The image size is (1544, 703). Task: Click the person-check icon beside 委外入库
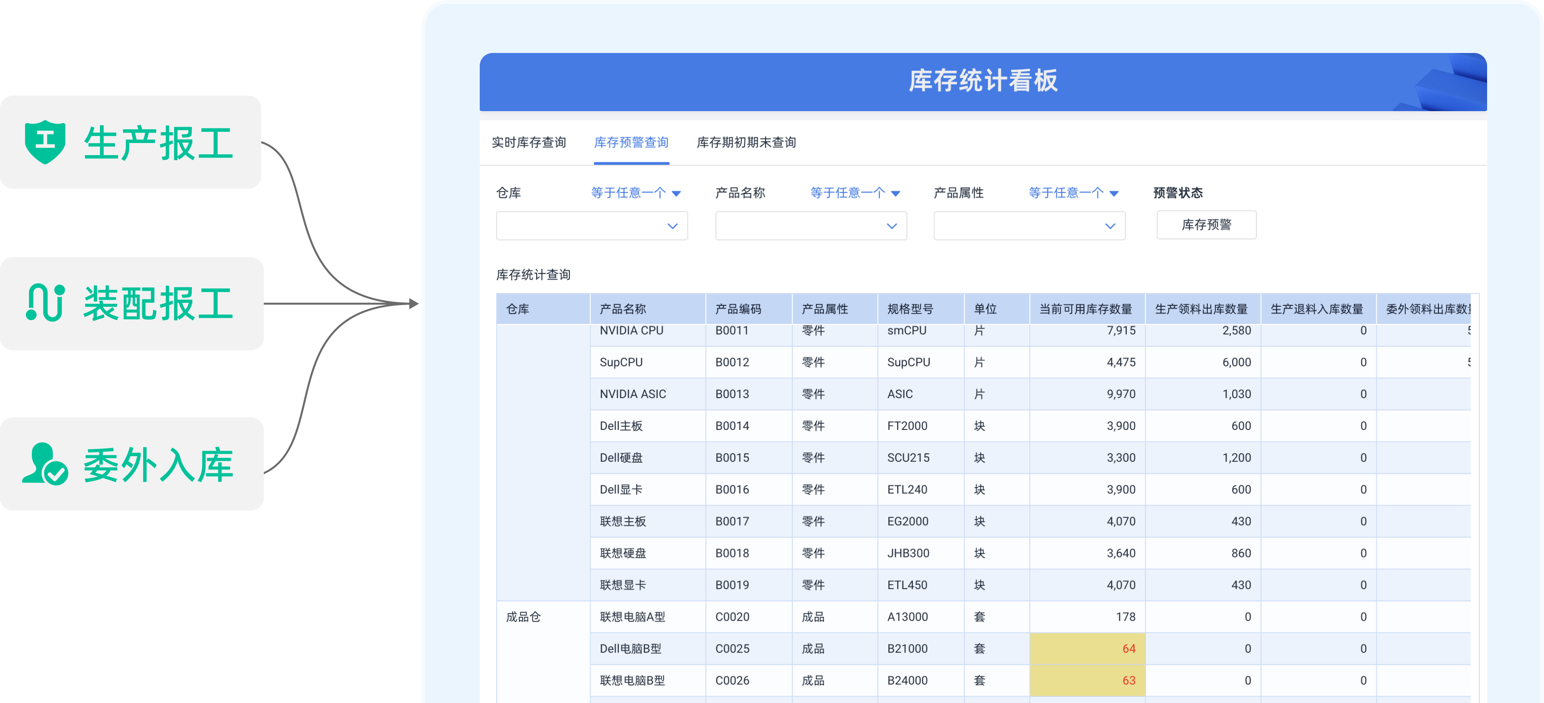(x=45, y=464)
